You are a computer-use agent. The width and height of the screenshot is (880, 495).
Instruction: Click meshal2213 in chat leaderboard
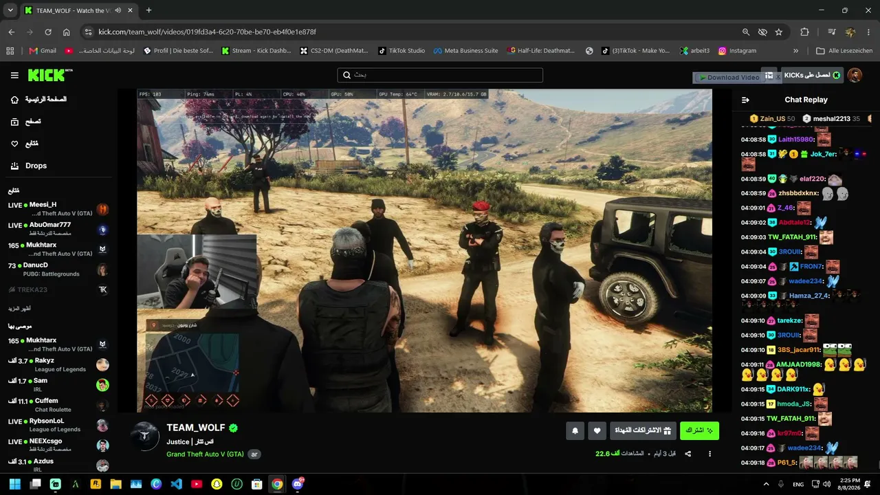832,119
